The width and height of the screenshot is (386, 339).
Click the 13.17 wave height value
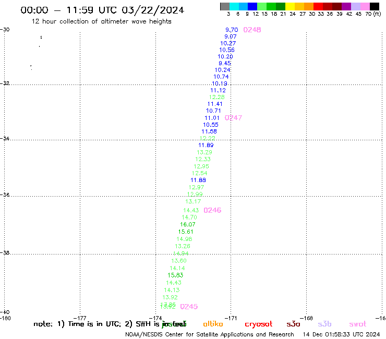click(193, 202)
